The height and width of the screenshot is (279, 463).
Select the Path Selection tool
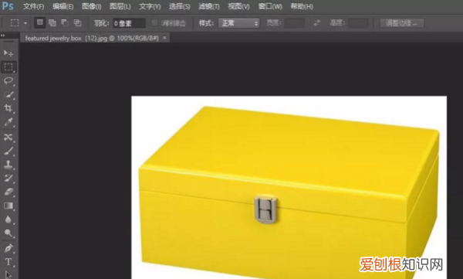tap(8, 274)
